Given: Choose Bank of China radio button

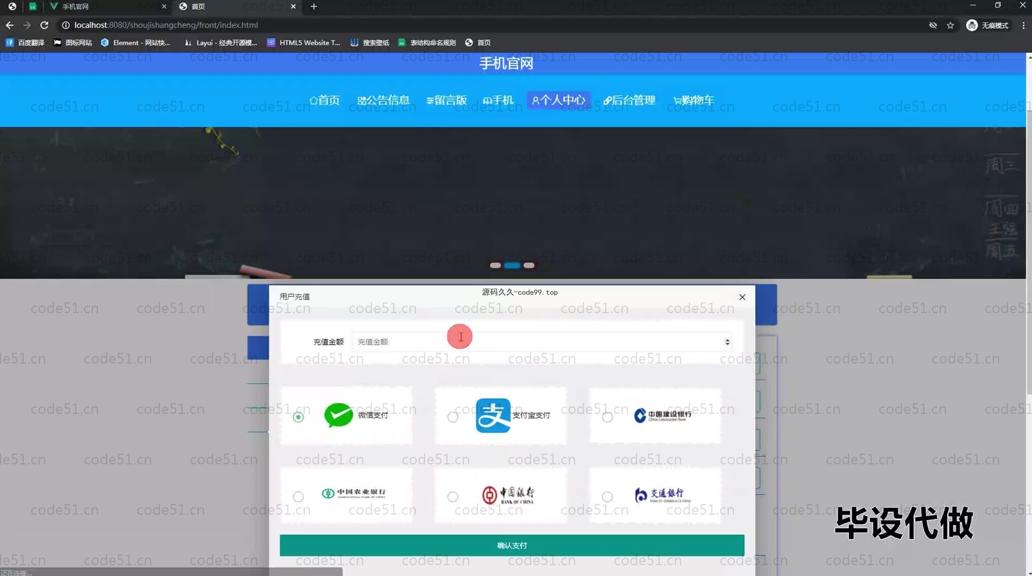Looking at the screenshot, I should 453,497.
